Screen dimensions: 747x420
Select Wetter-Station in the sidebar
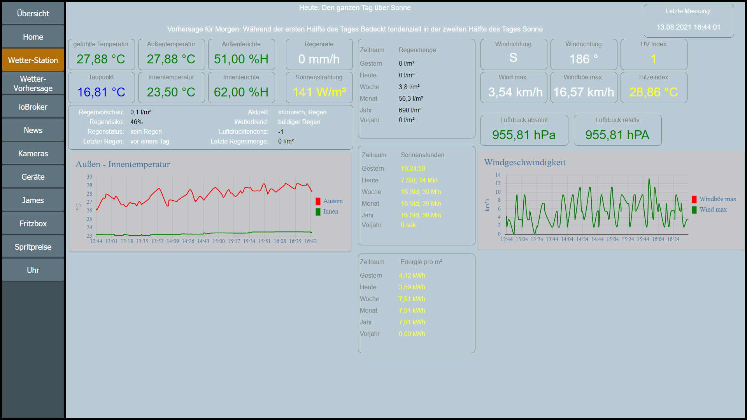pos(33,60)
